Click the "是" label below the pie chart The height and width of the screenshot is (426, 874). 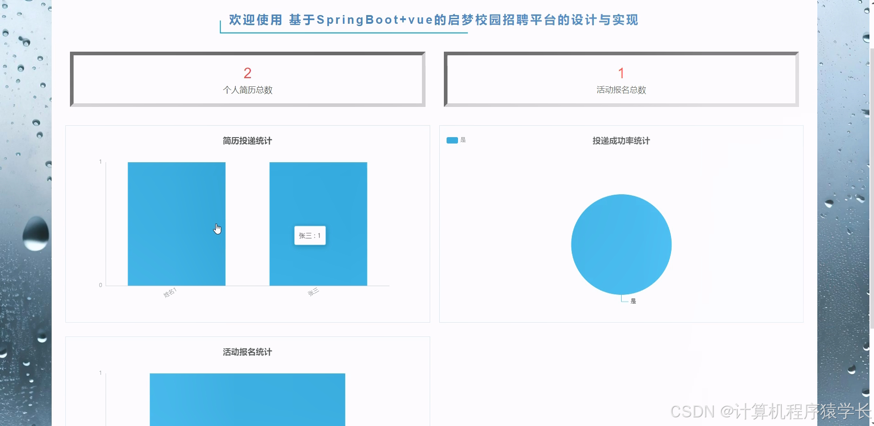(x=633, y=301)
